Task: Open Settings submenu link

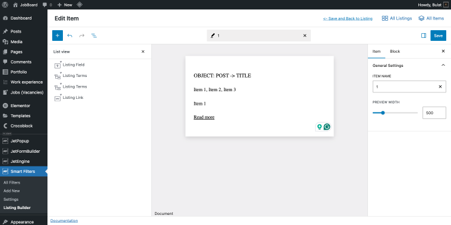Action: [x=11, y=199]
